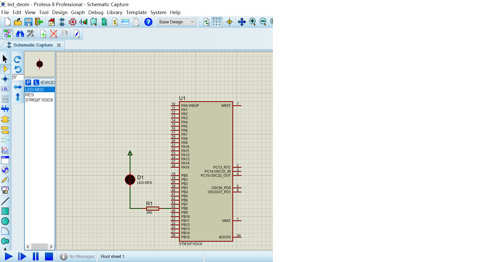Open project with folder icon
This screenshot has height=262, width=493.
18,22
